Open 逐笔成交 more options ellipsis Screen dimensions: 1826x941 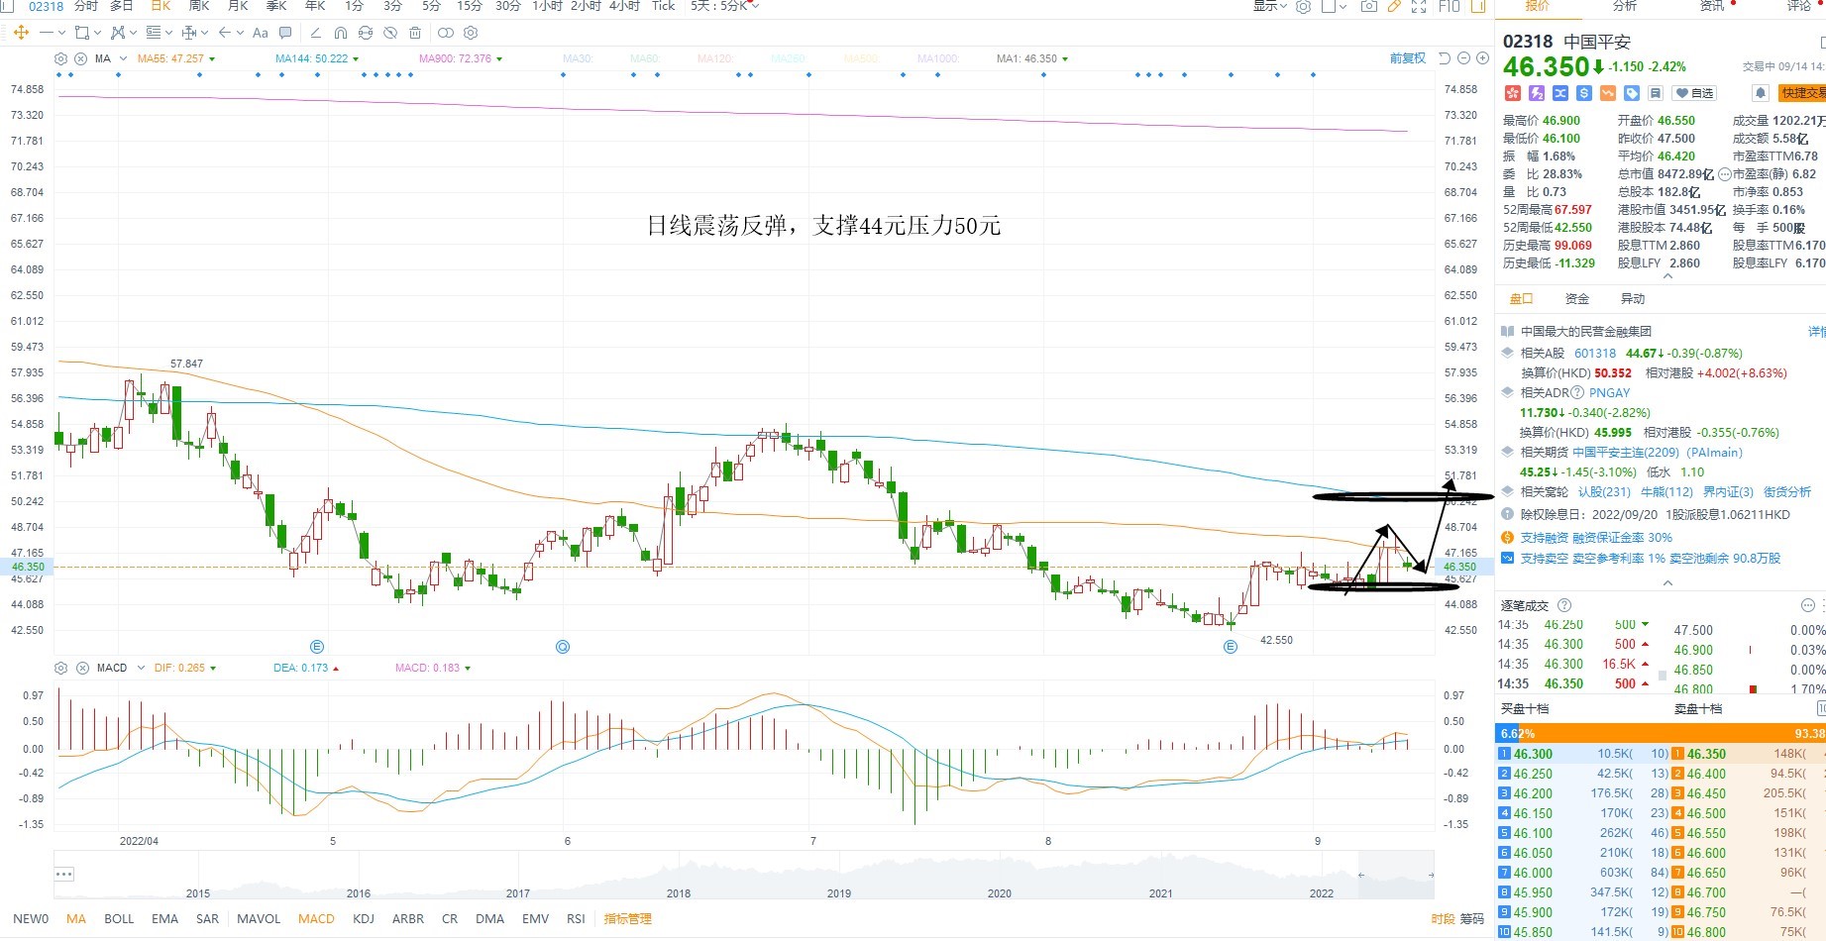coord(1807,605)
